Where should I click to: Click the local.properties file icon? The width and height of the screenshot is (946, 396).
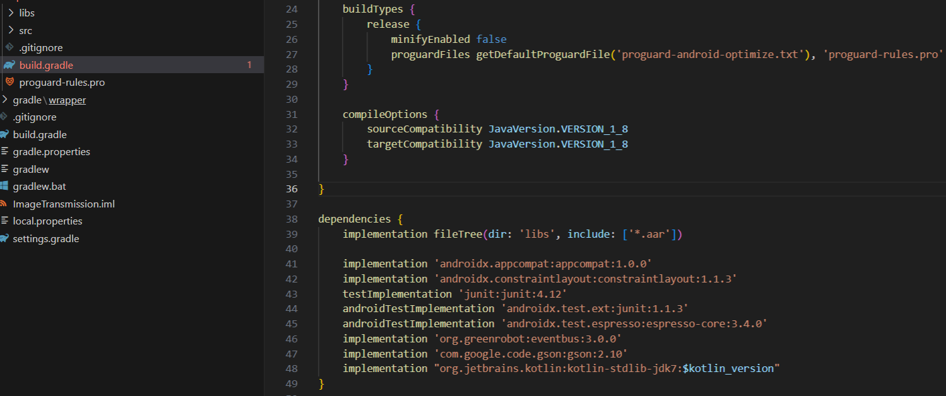click(4, 221)
